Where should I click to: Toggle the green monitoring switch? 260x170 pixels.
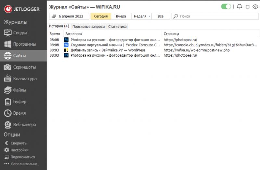226,6
